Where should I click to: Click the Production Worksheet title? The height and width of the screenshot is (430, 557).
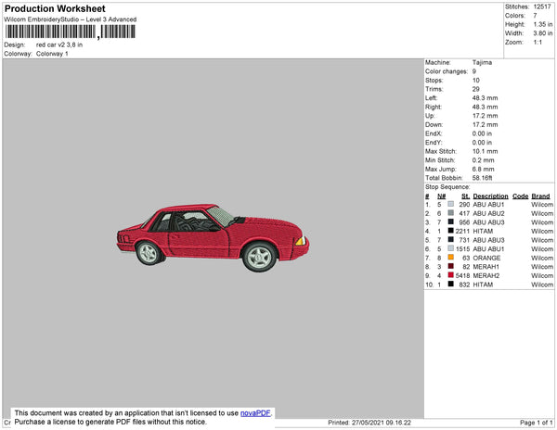(55, 8)
